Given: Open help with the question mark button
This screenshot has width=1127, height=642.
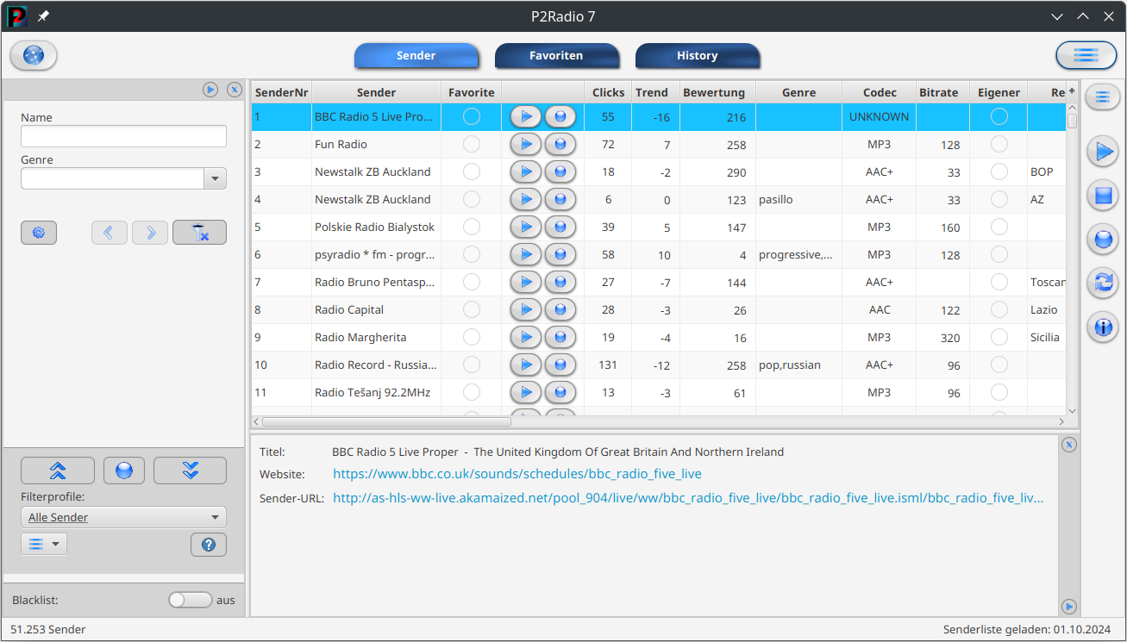Looking at the screenshot, I should tap(209, 545).
